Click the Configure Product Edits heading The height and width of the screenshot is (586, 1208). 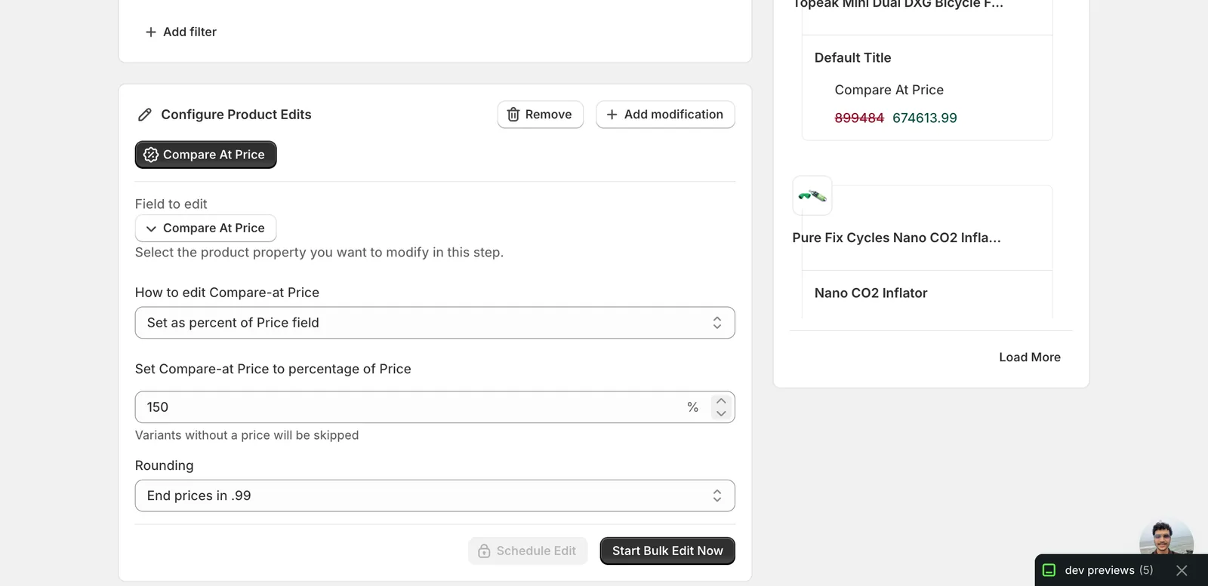tap(236, 115)
